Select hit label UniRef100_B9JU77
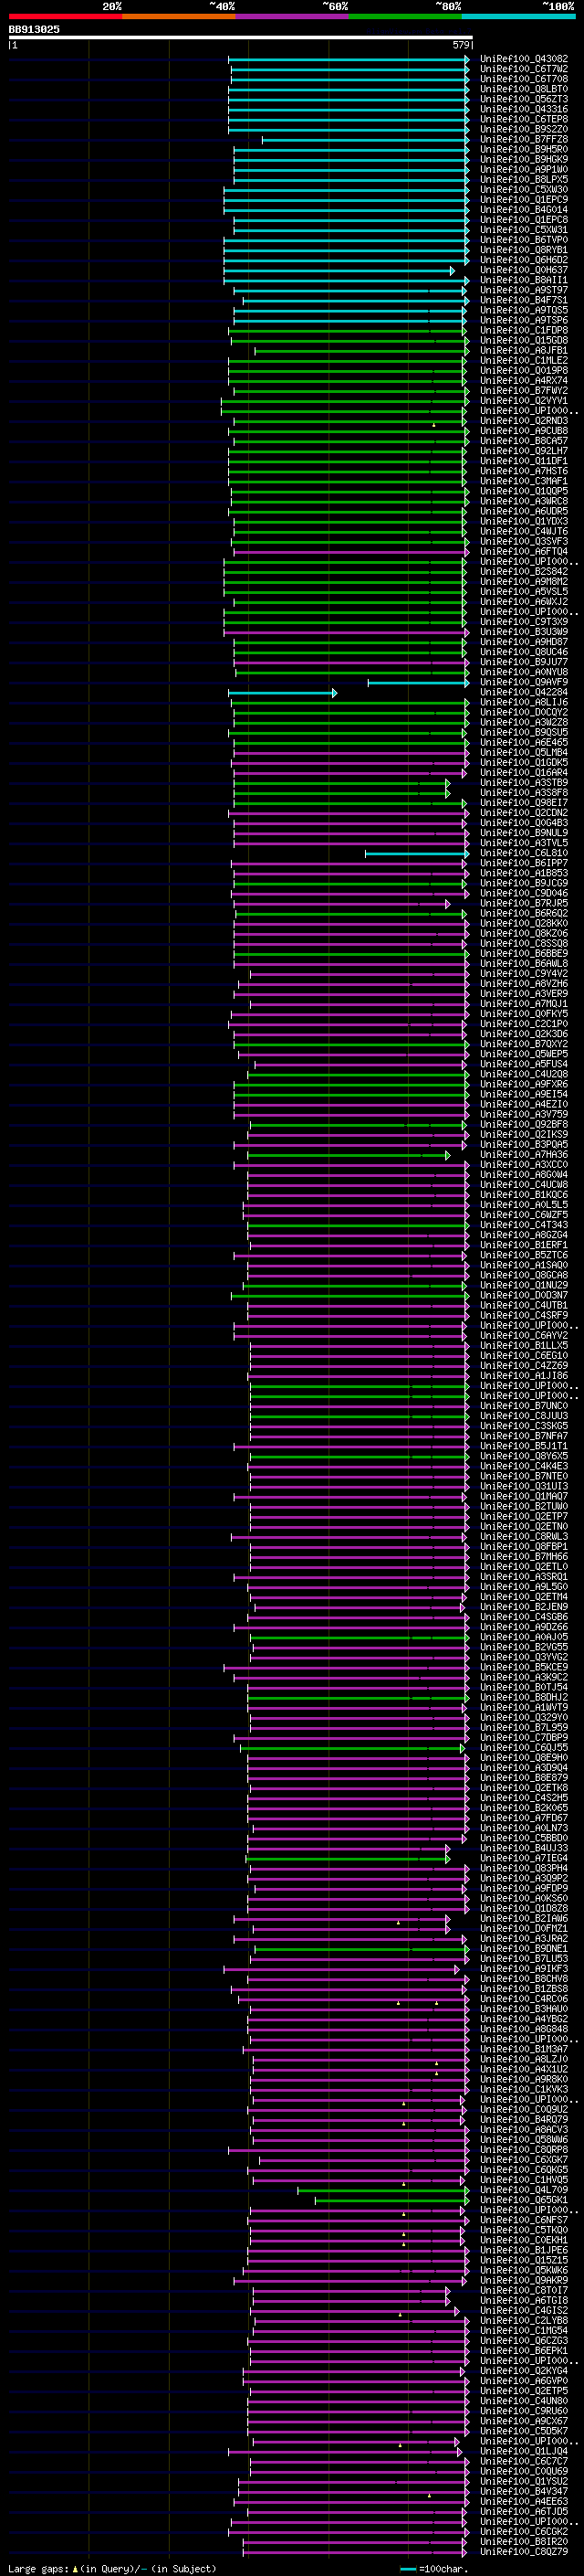Image resolution: width=584 pixels, height=2576 pixels. pyautogui.click(x=524, y=662)
